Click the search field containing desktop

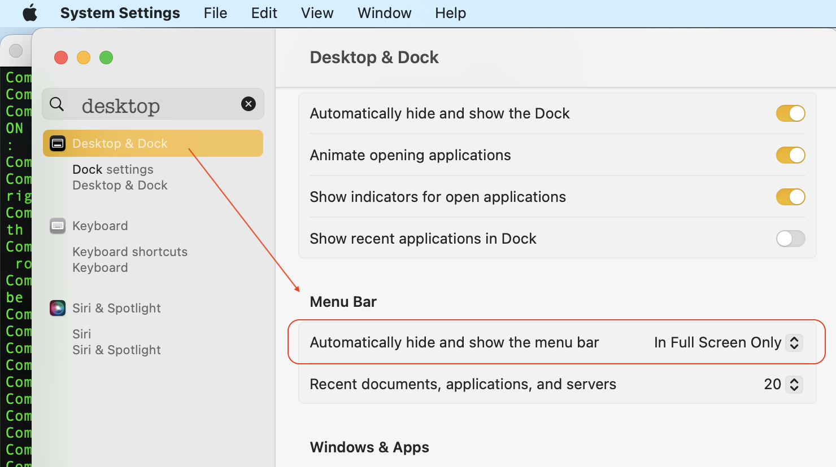(153, 104)
